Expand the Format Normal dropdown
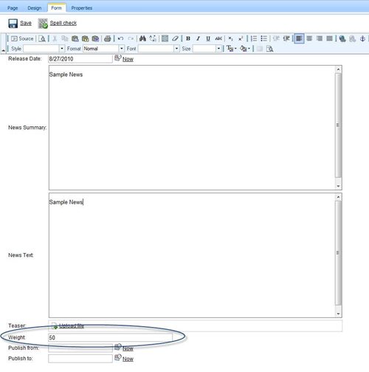Image resolution: width=369 pixels, height=372 pixels. pos(103,49)
